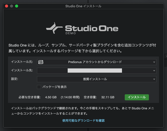Click the 32.11 GB free space value
The image size is (167, 131).
tap(108, 97)
